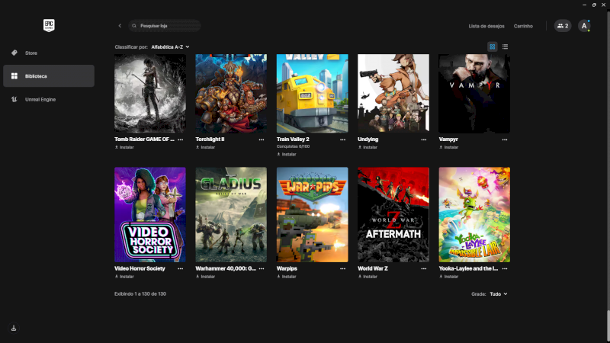Install World War Z via Instalar

coord(368,277)
